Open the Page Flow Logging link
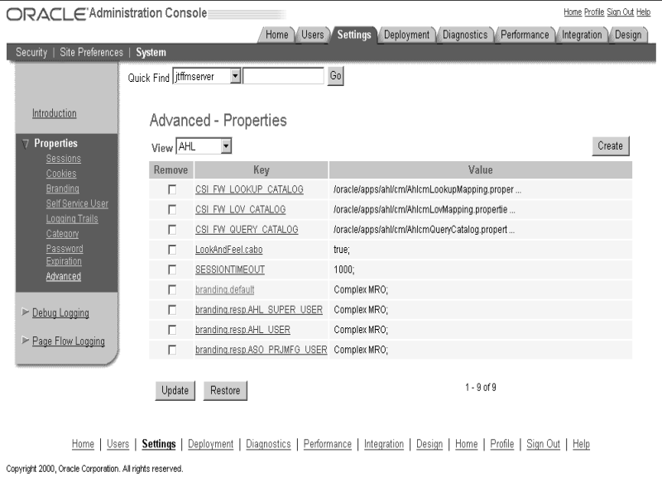This screenshot has width=662, height=496. tap(69, 341)
